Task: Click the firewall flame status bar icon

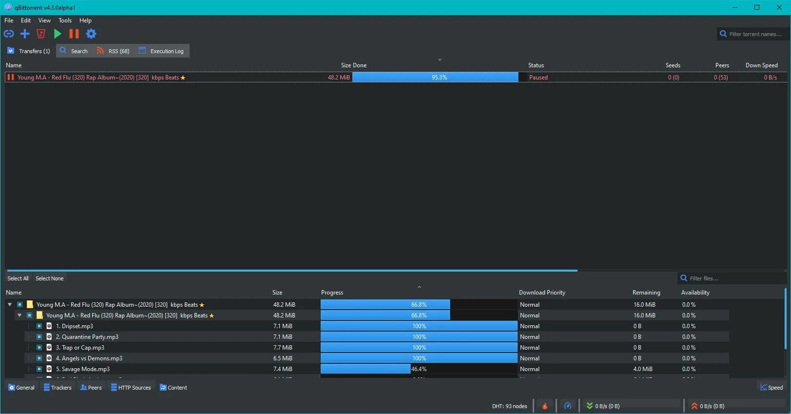Action: point(545,406)
